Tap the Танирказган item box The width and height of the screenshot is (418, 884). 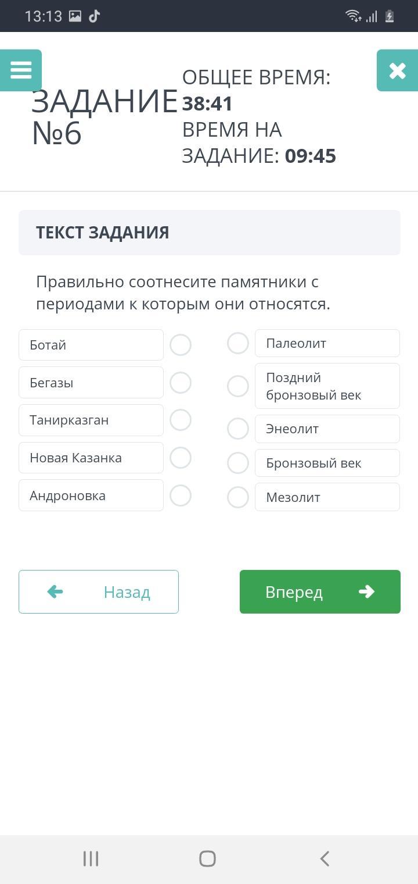click(91, 420)
